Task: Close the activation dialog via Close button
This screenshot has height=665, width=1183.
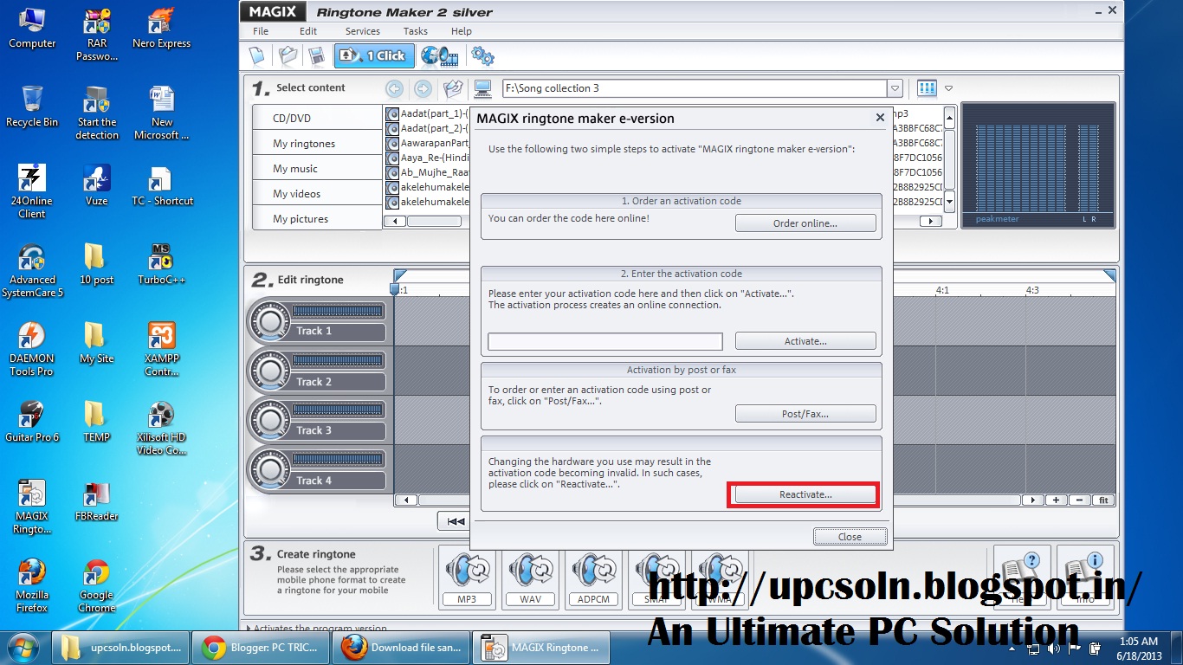Action: 850,537
